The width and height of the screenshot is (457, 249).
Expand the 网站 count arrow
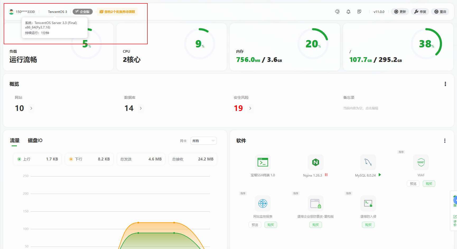[x=31, y=108]
